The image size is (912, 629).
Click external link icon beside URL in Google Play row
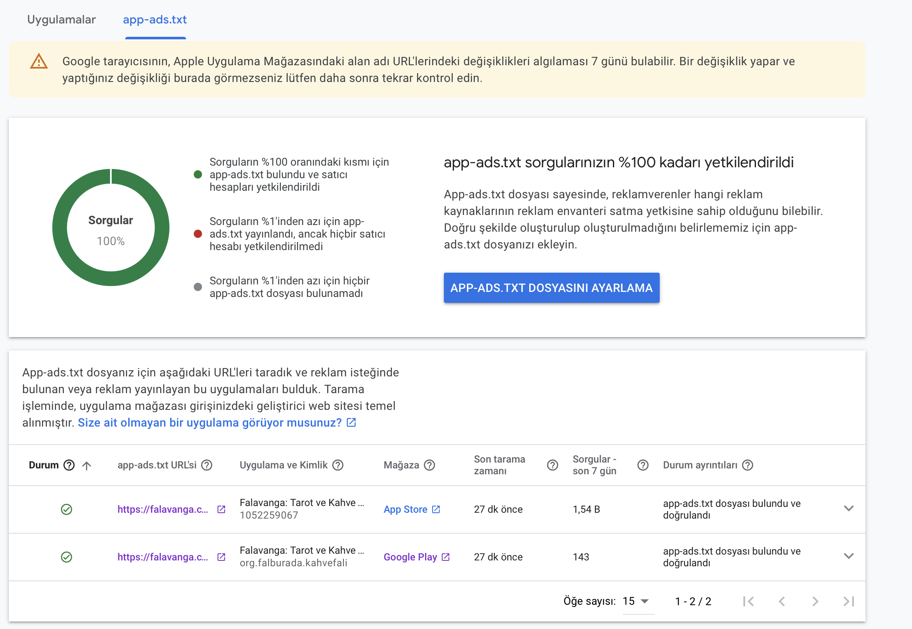click(221, 557)
